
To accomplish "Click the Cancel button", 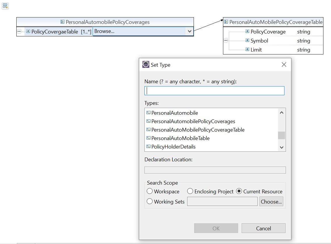I will (263, 228).
